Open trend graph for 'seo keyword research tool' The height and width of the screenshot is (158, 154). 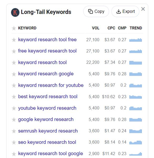[135, 142]
